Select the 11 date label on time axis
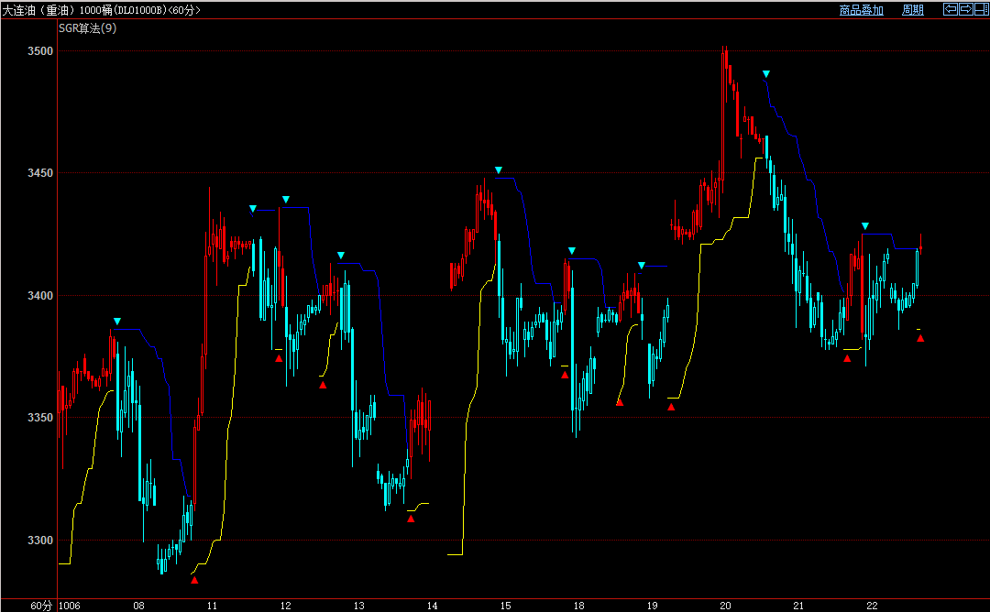990x612 pixels. point(212,606)
